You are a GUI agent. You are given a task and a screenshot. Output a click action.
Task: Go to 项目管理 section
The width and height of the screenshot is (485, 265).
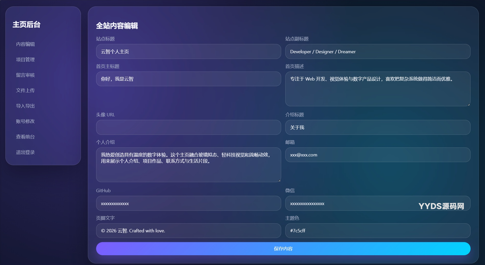pyautogui.click(x=25, y=59)
